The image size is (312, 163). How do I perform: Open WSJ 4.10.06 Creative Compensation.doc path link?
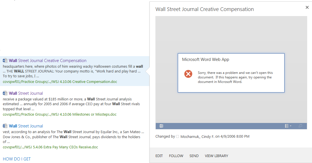(x=60, y=82)
